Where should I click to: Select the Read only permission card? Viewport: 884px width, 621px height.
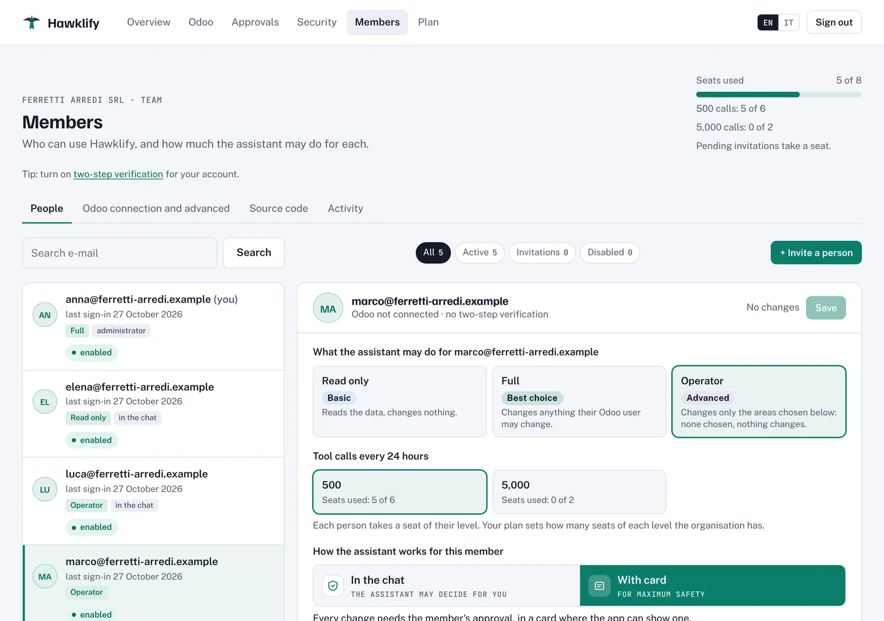(399, 401)
